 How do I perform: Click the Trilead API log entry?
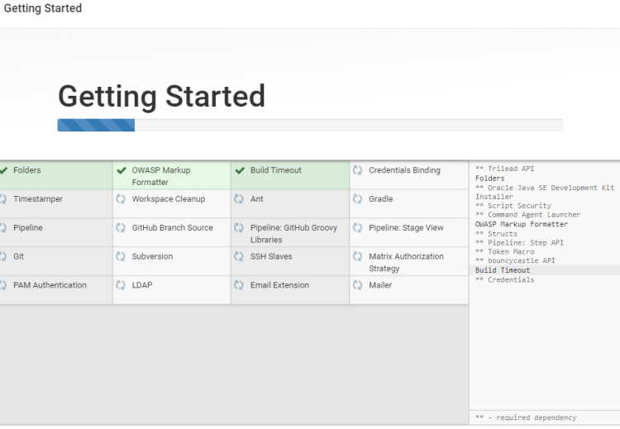(x=504, y=169)
